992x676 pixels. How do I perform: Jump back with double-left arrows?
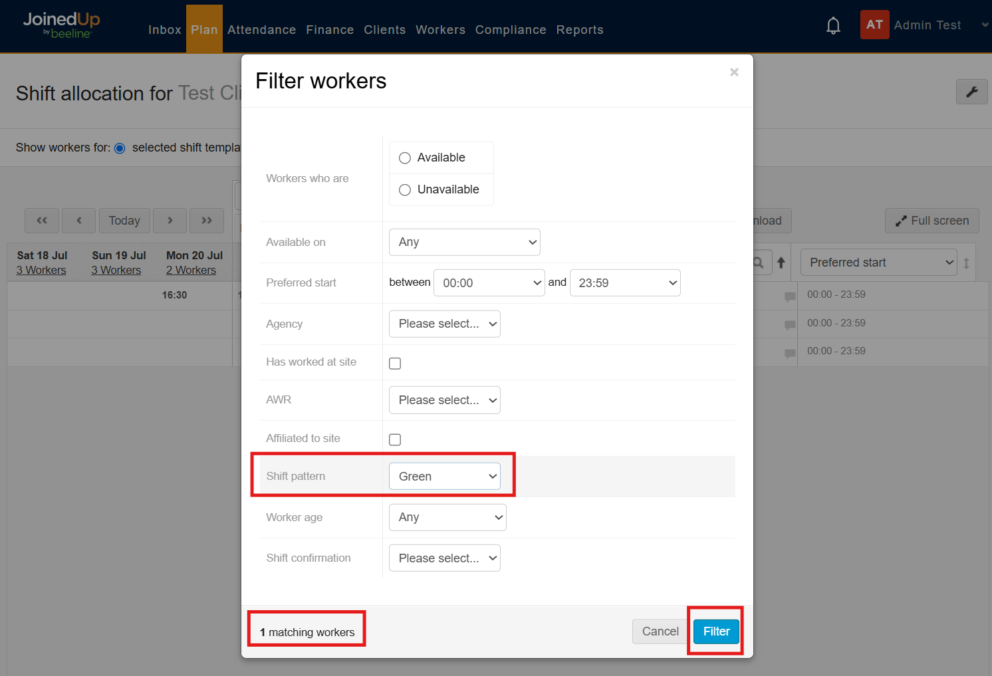42,221
